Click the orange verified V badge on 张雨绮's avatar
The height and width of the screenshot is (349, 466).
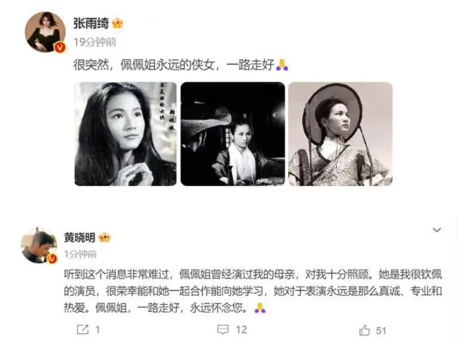pos(60,47)
